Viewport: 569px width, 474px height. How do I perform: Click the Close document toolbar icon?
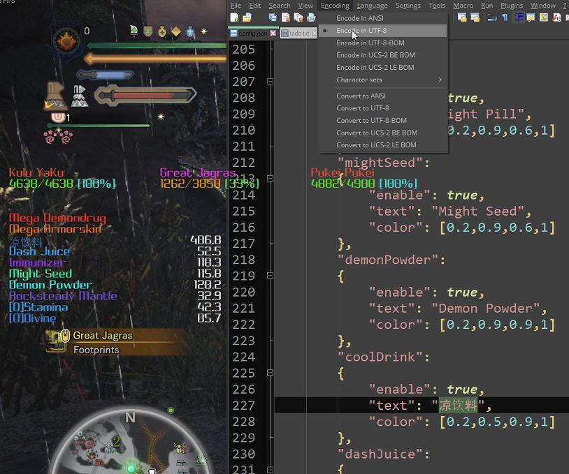(286, 17)
